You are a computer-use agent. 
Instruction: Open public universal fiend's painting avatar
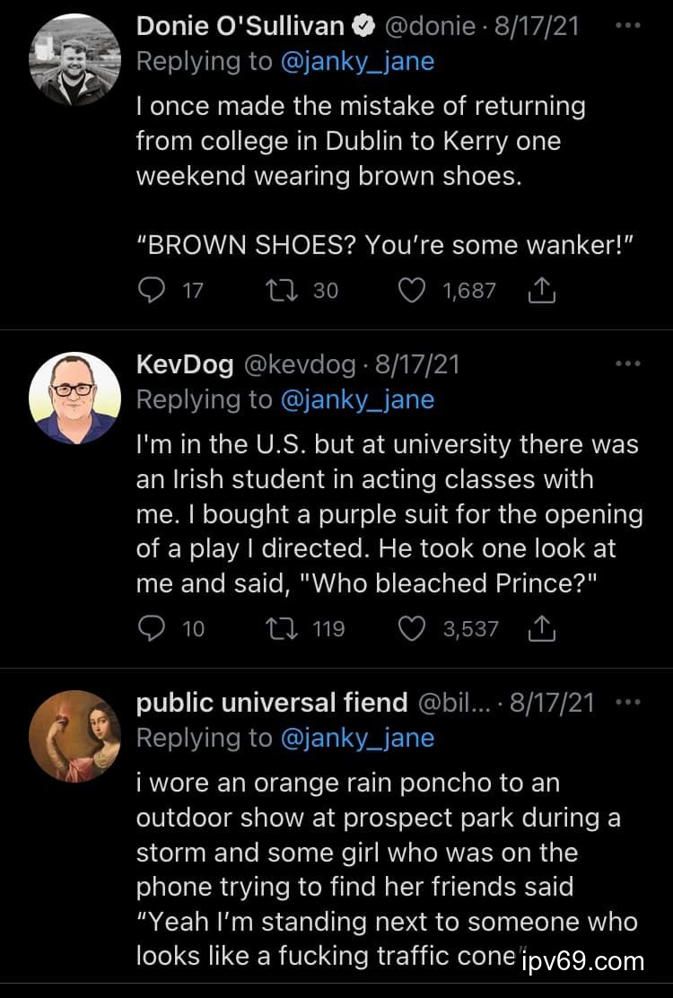(74, 735)
